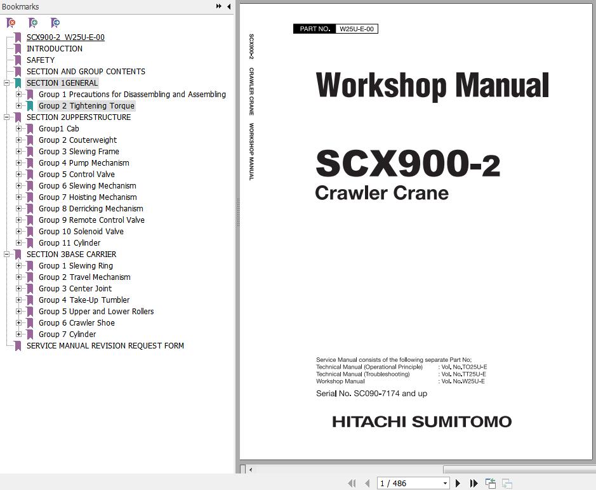Expand the Group 9 Remote Control Valve node
Image resolution: width=596 pixels, height=490 pixels.
click(18, 220)
